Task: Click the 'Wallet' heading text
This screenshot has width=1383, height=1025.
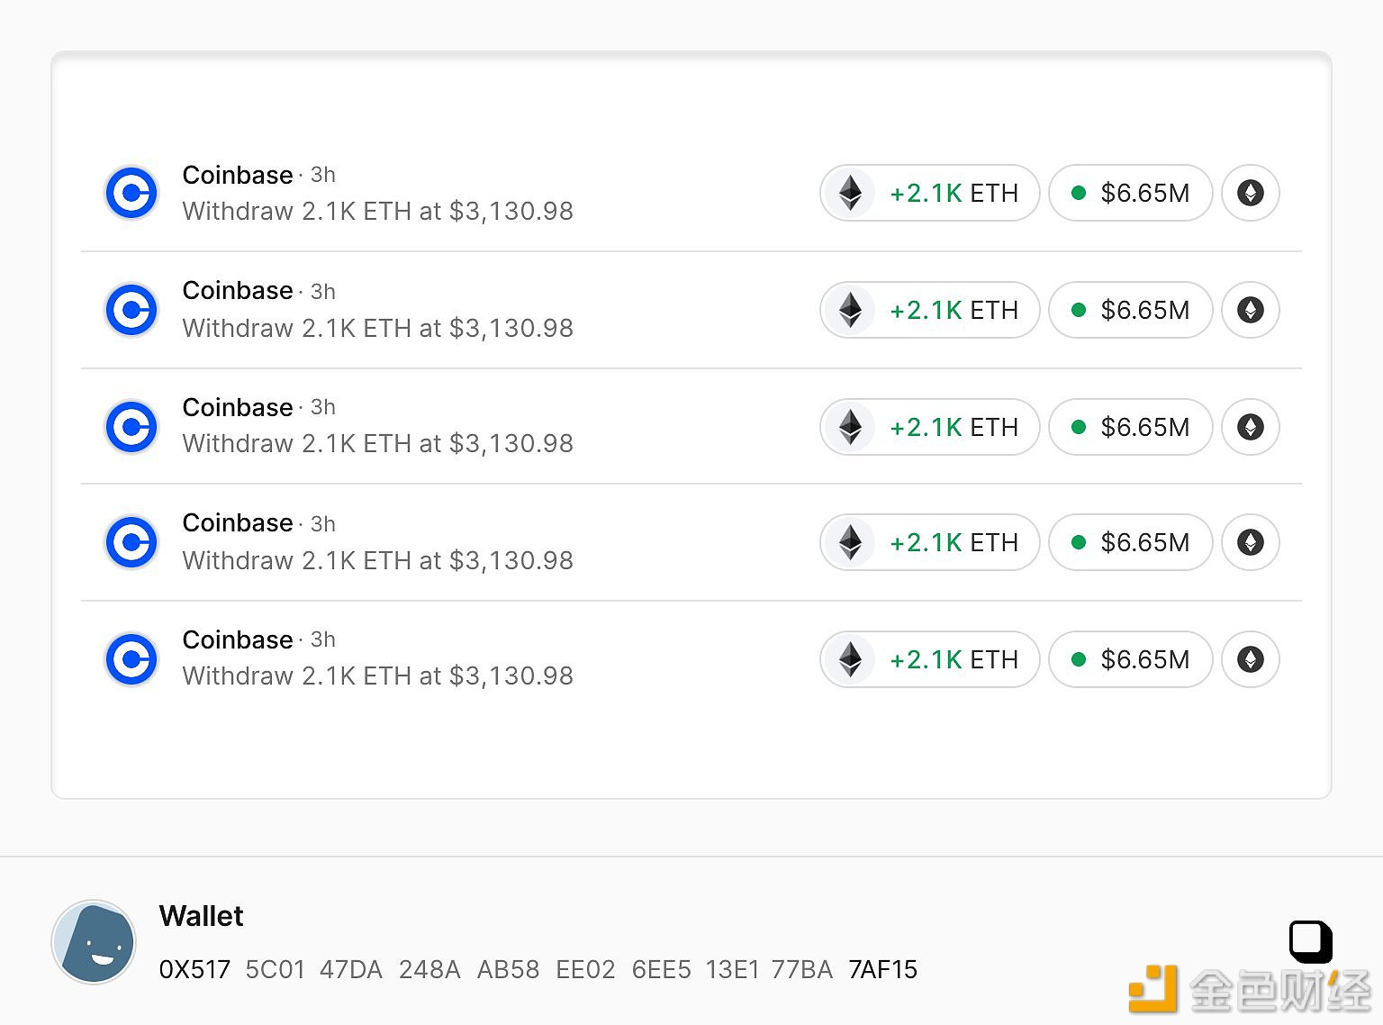Action: point(202,916)
